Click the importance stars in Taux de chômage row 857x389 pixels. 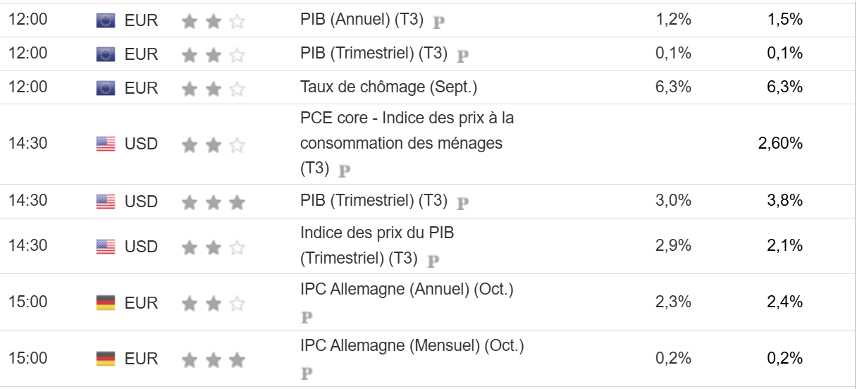click(x=213, y=89)
